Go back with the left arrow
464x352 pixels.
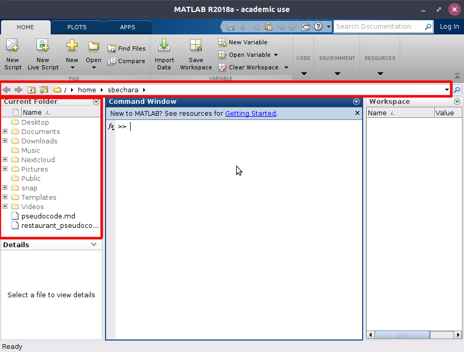pos(6,90)
